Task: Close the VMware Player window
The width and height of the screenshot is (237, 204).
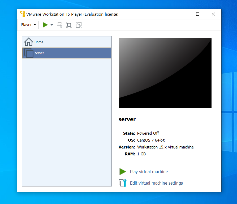Action: (213, 14)
